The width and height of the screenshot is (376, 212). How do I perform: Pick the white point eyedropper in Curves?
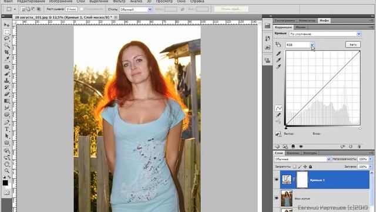278,67
